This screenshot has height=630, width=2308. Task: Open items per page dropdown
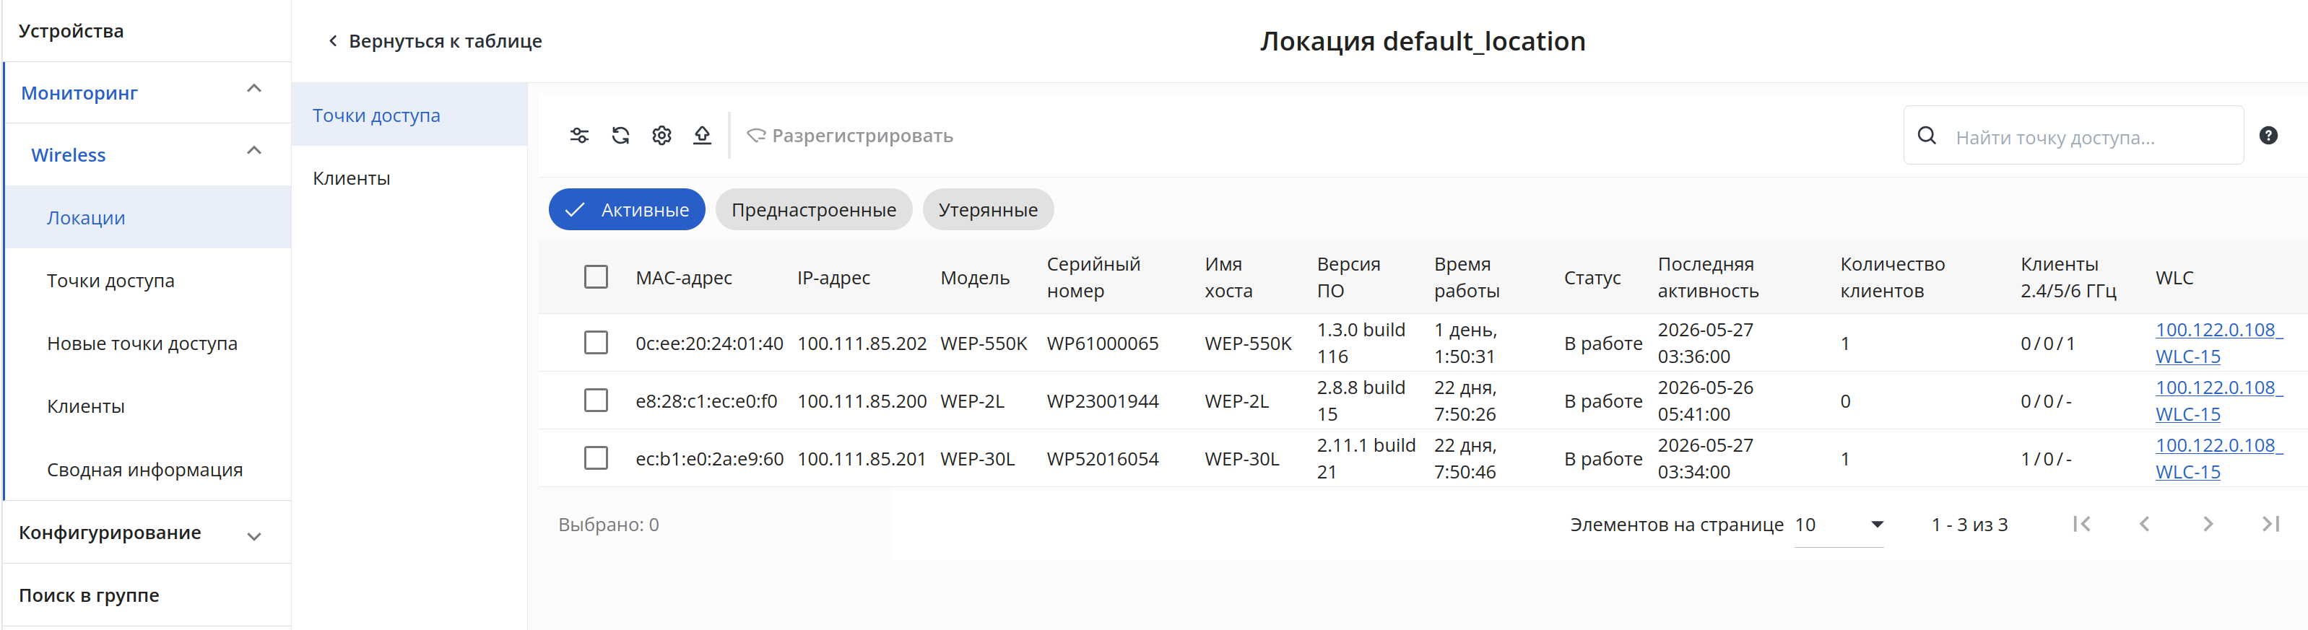click(x=1839, y=525)
